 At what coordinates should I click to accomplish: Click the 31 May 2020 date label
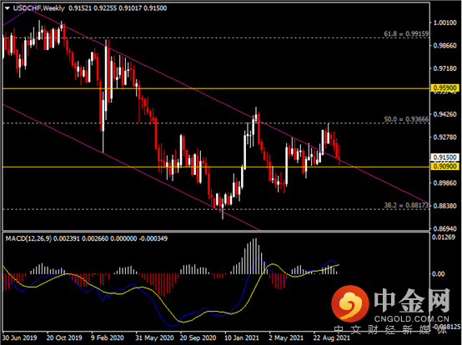pyautogui.click(x=154, y=337)
